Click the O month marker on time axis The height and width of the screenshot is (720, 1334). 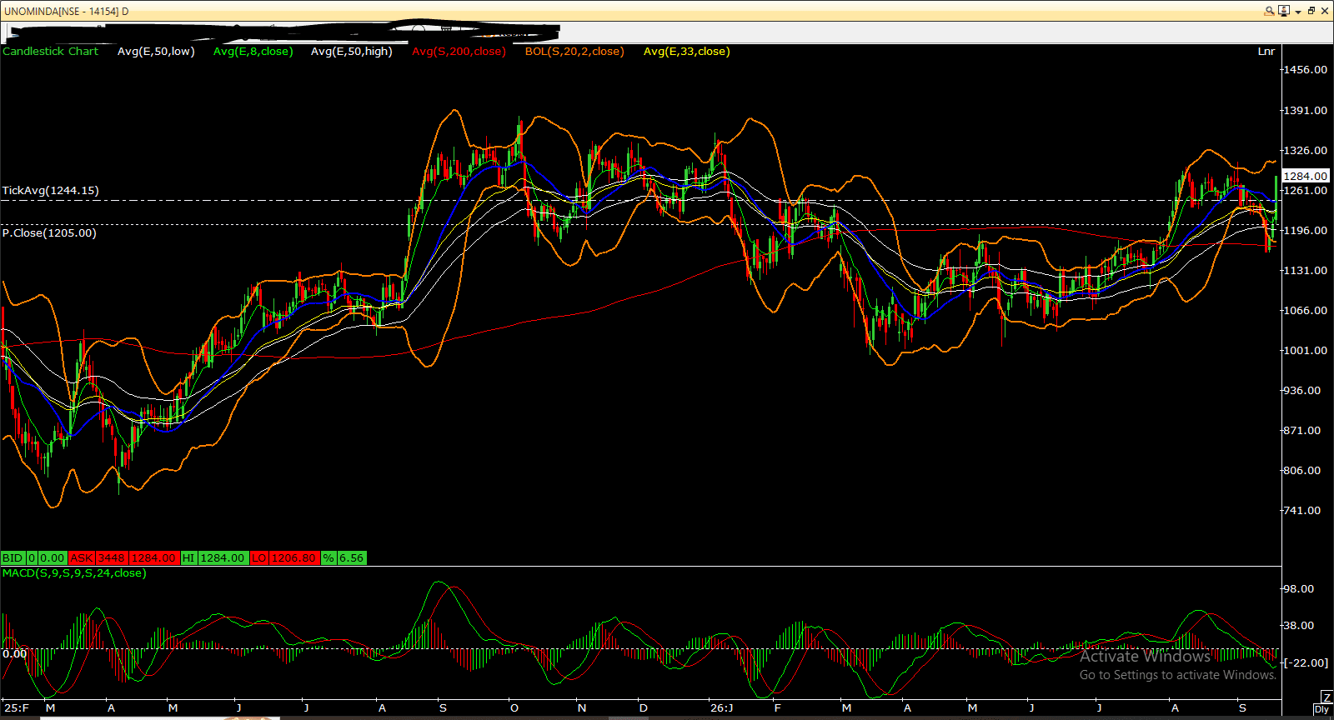pos(514,708)
